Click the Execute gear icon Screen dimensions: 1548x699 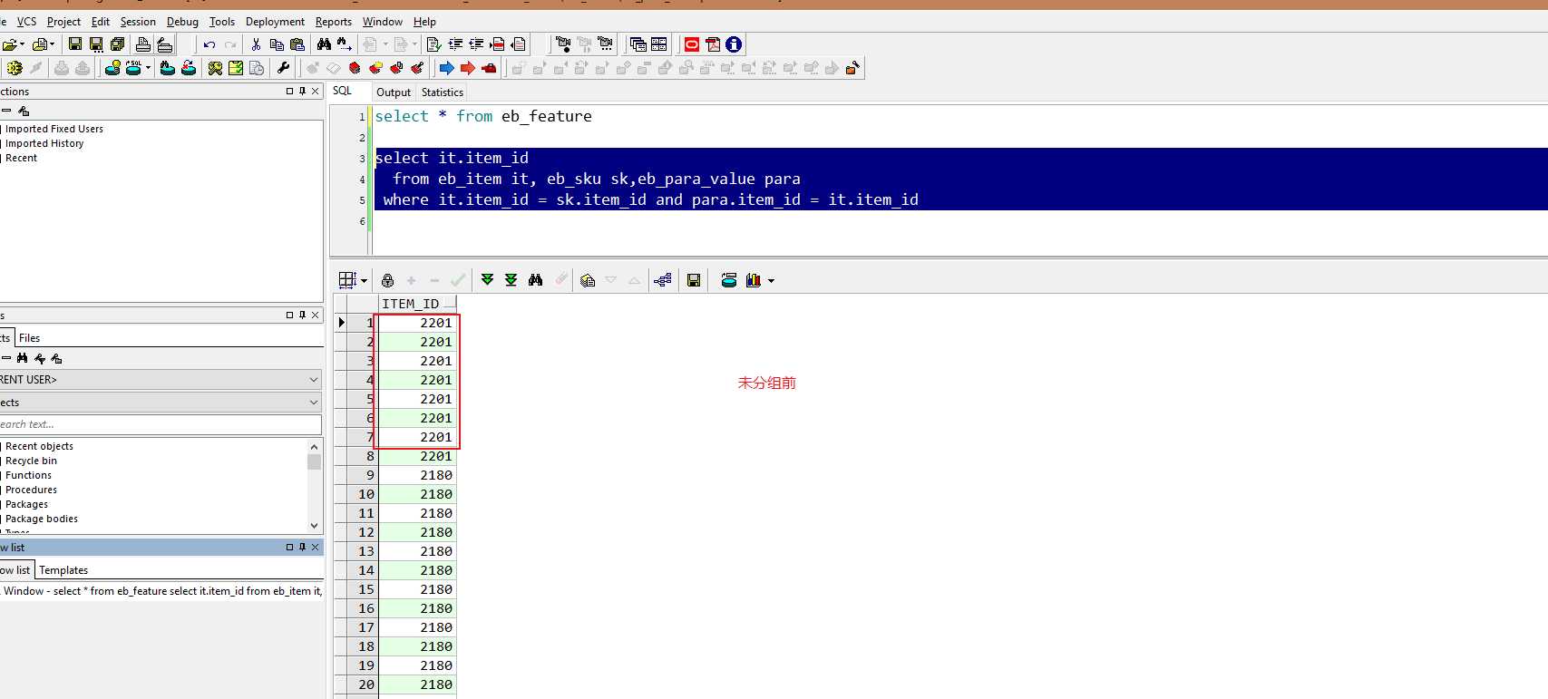(14, 68)
